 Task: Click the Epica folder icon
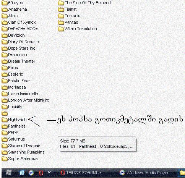(5, 68)
